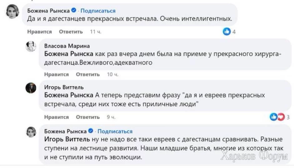Image resolution: width=294 pixels, height=168 pixels.
Task: Click verified badge on first Божена Рынска comment
Action: tap(73, 11)
